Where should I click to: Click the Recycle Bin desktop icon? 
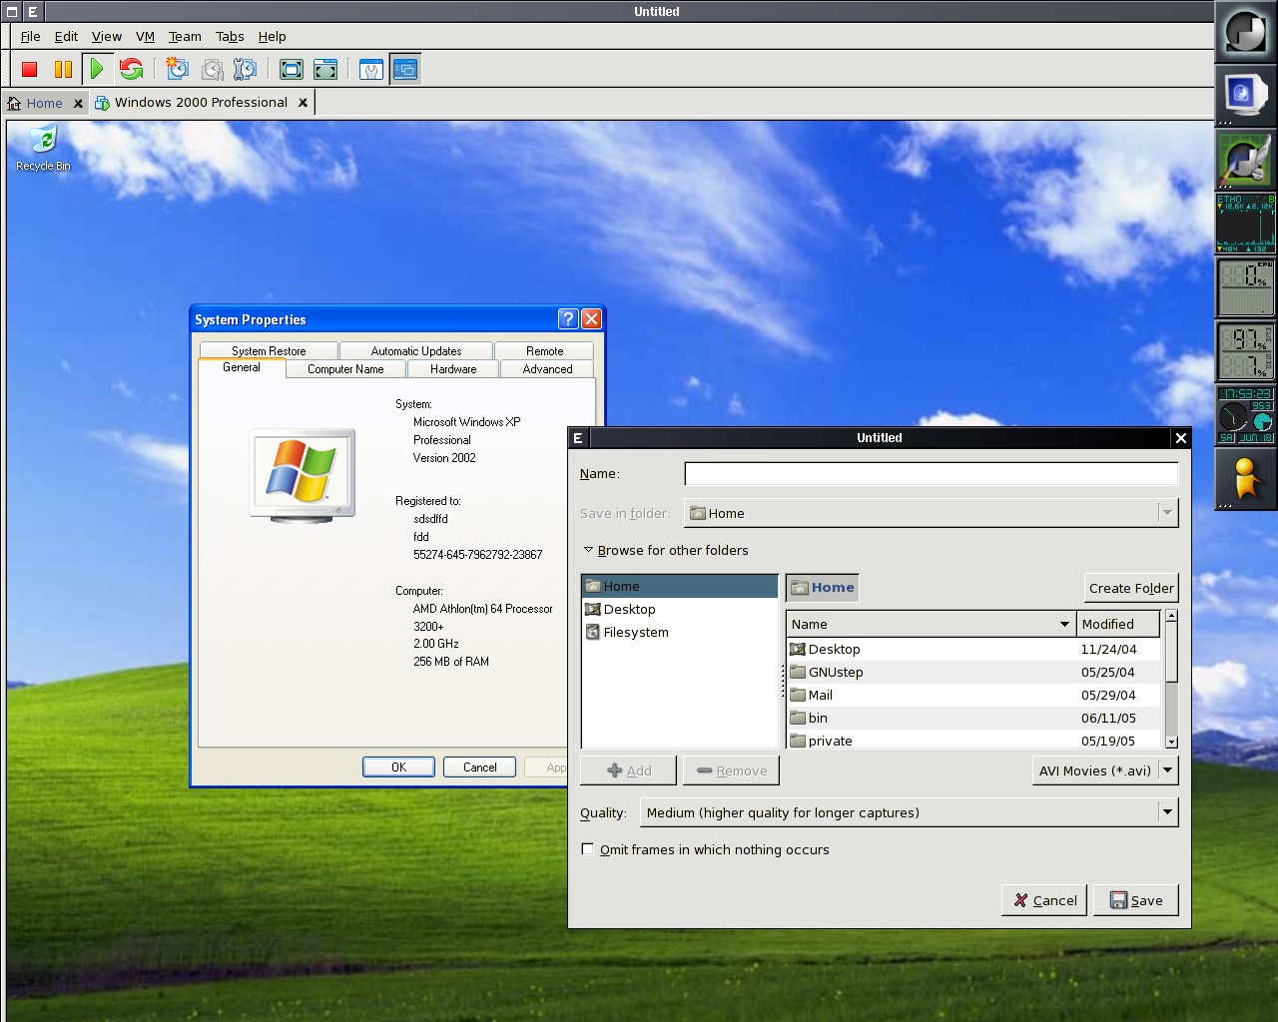tap(43, 148)
